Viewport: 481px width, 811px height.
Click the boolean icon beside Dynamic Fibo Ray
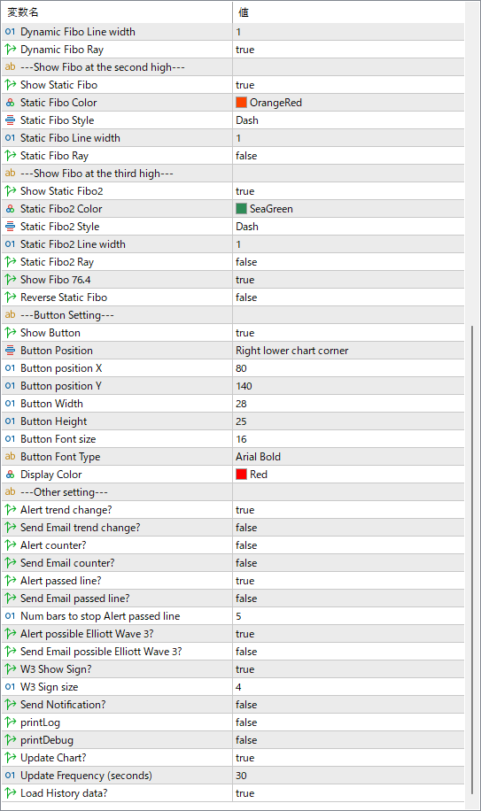pos(11,50)
